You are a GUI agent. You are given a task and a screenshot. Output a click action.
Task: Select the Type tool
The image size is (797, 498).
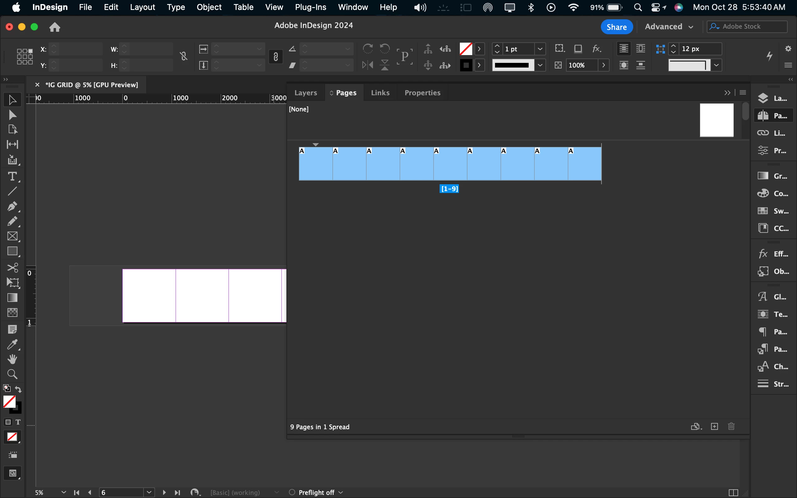click(x=12, y=176)
